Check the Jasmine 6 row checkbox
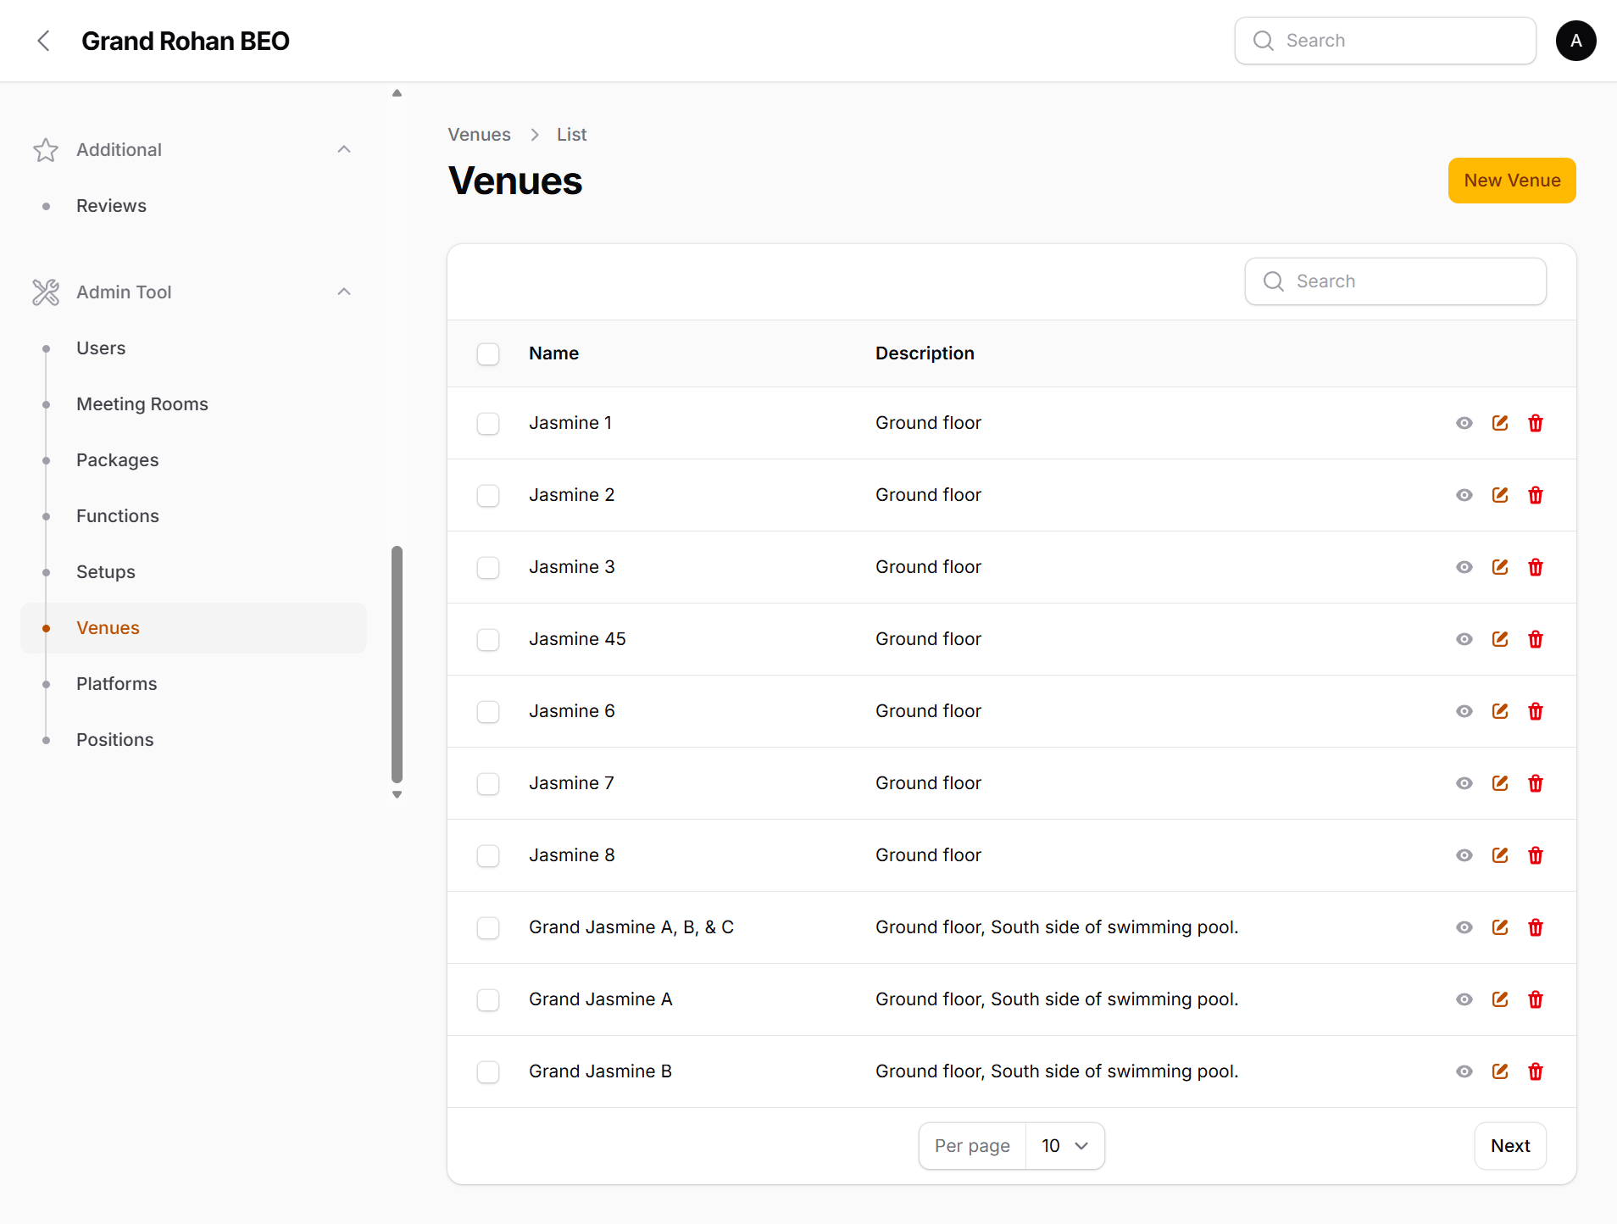 point(488,711)
